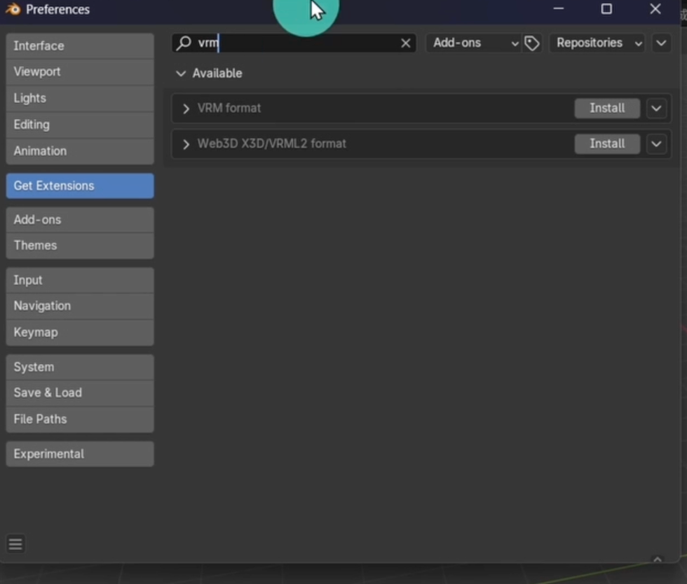The height and width of the screenshot is (584, 687).
Task: Open the Add-ons filter dropdown
Action: [475, 43]
